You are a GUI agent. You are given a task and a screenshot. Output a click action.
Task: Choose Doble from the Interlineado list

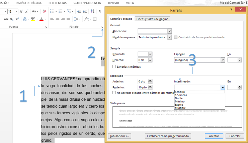coord(178,98)
